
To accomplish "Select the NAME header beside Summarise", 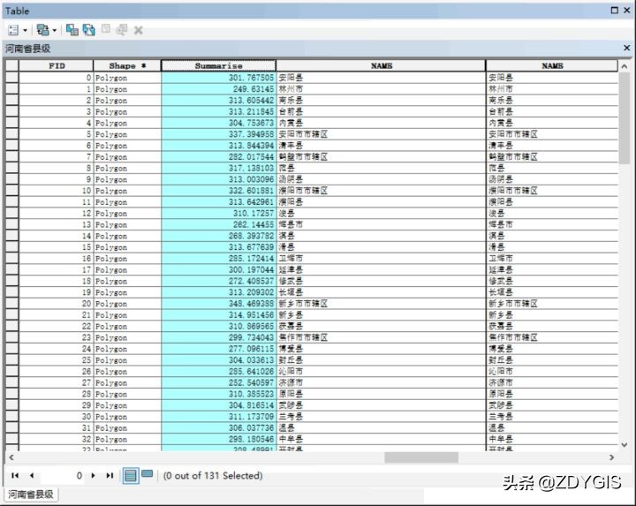I will (x=382, y=65).
